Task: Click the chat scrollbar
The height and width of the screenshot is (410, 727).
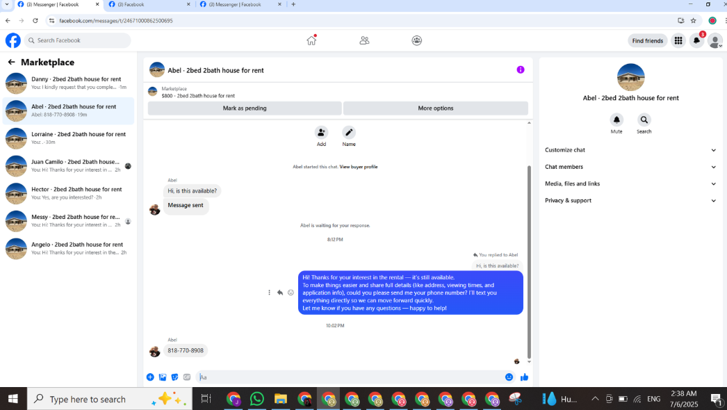Action: pyautogui.click(x=529, y=262)
